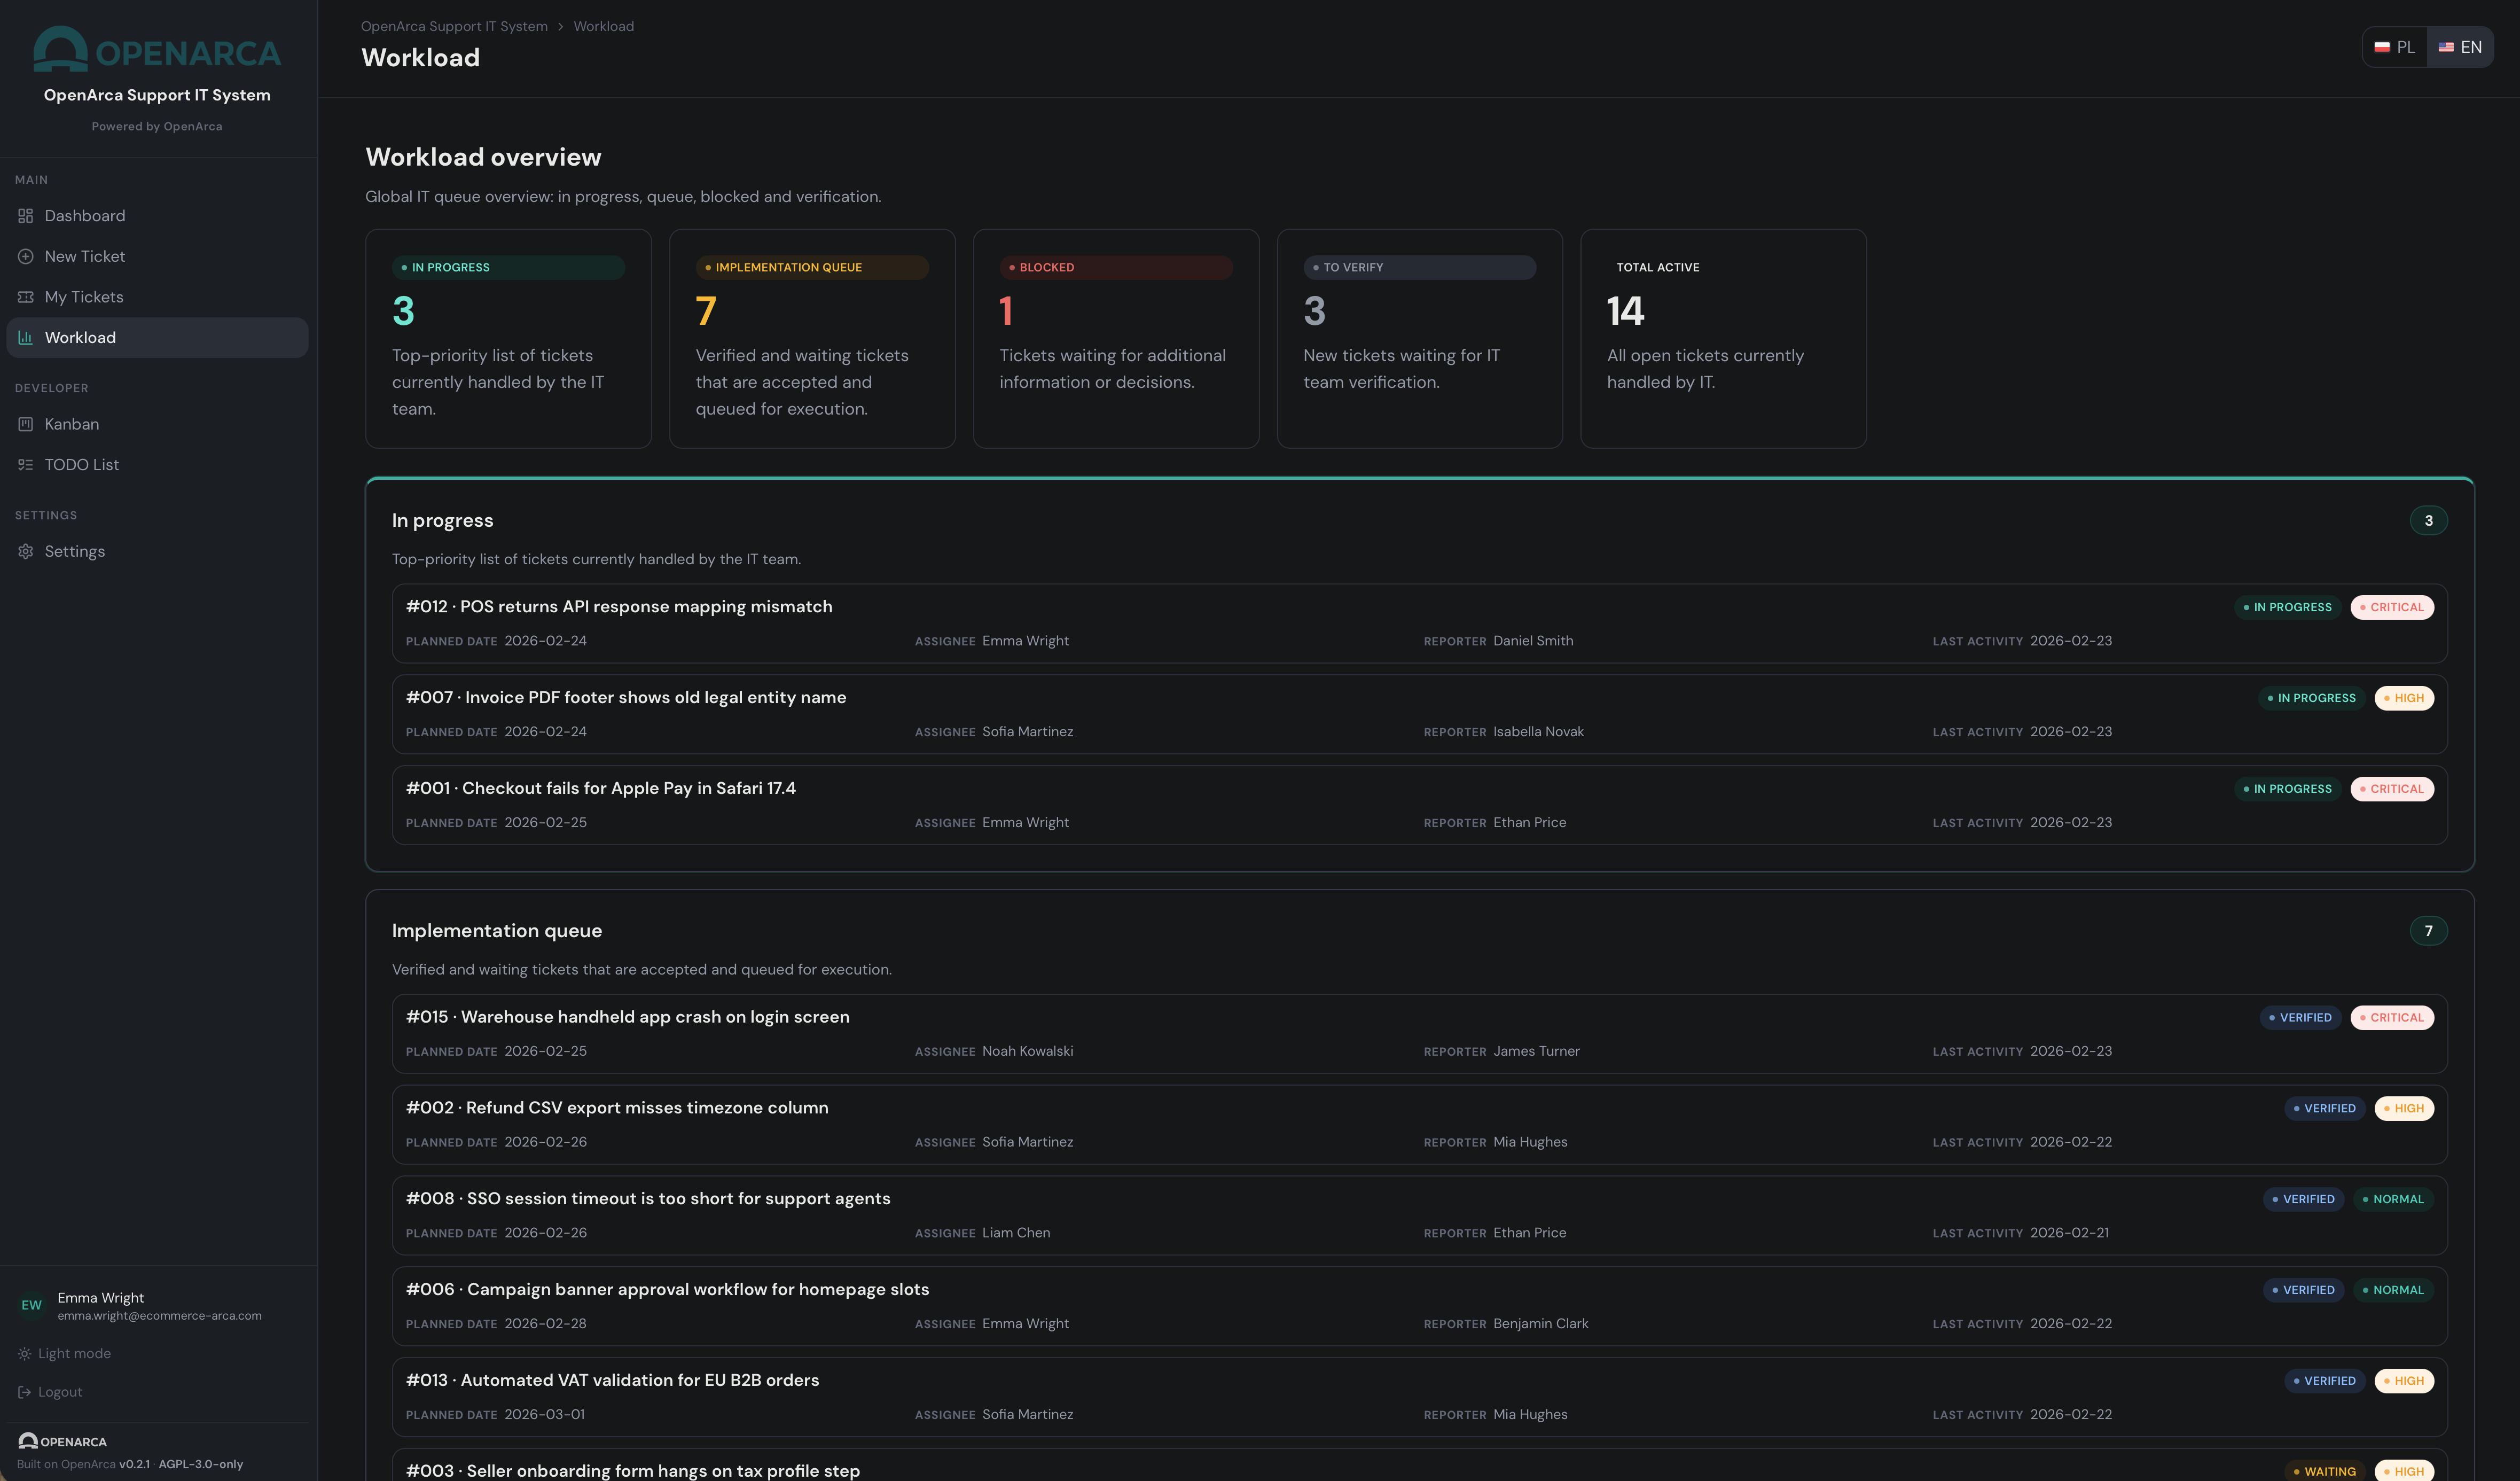Open the TODO List icon

pyautogui.click(x=25, y=464)
